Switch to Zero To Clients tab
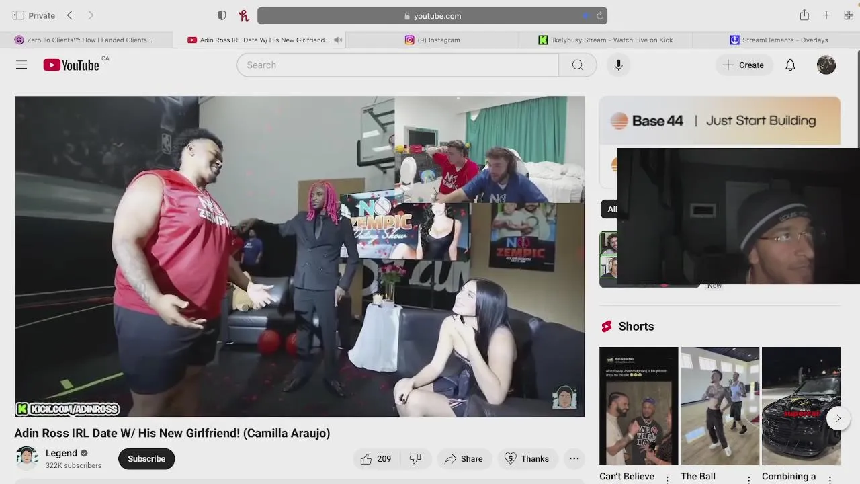860x484 pixels. [x=86, y=40]
